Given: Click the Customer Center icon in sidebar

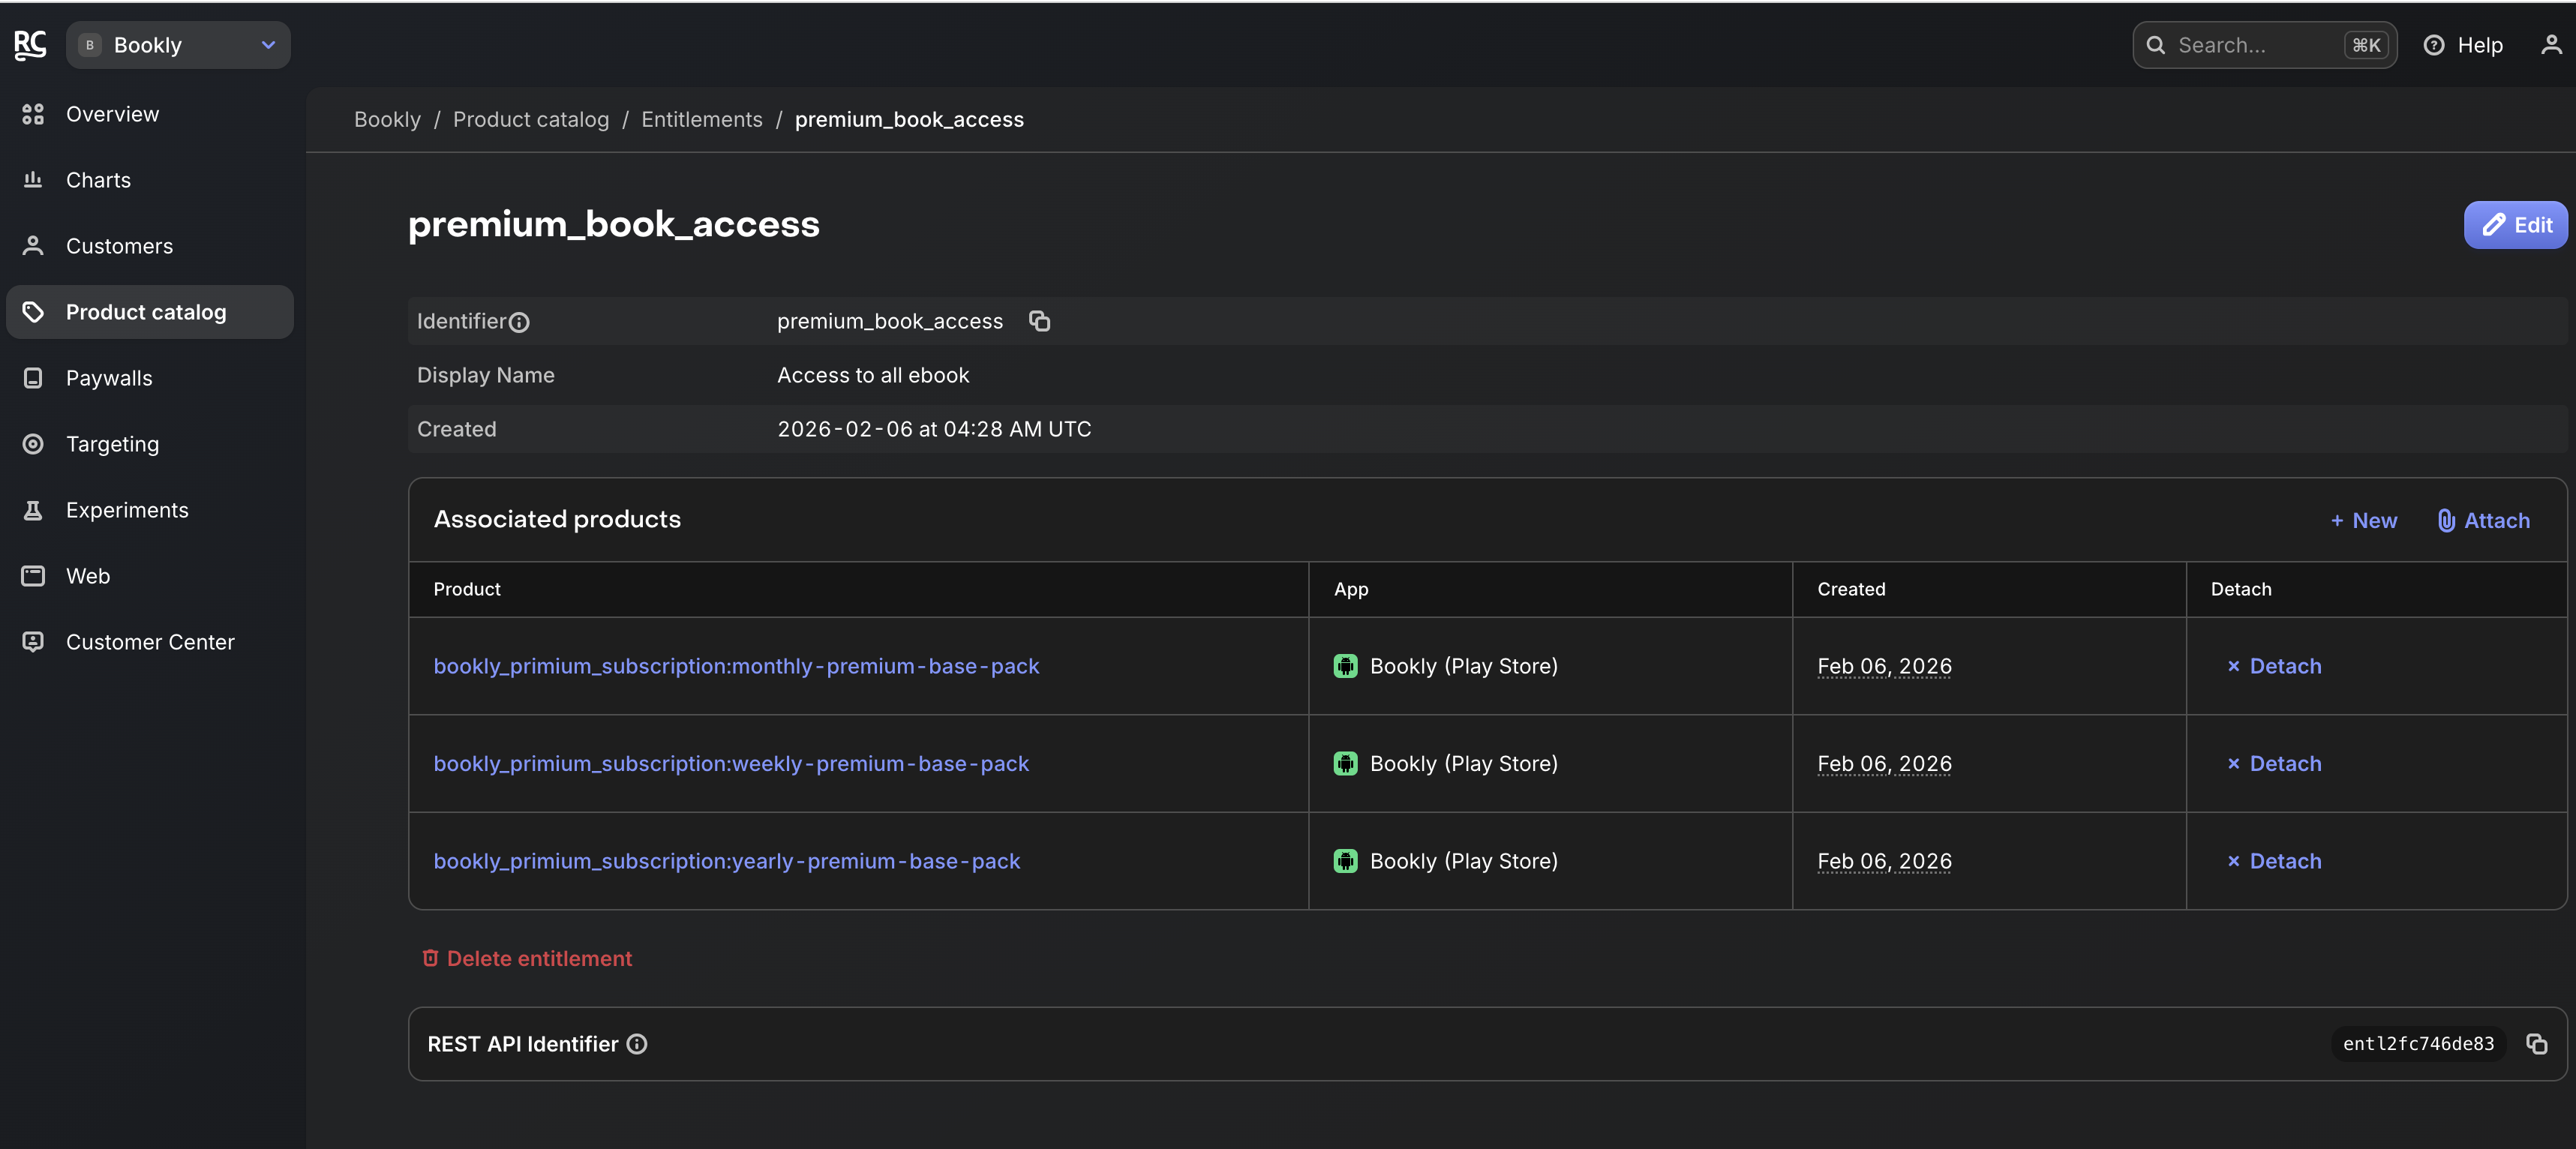Looking at the screenshot, I should click(33, 642).
